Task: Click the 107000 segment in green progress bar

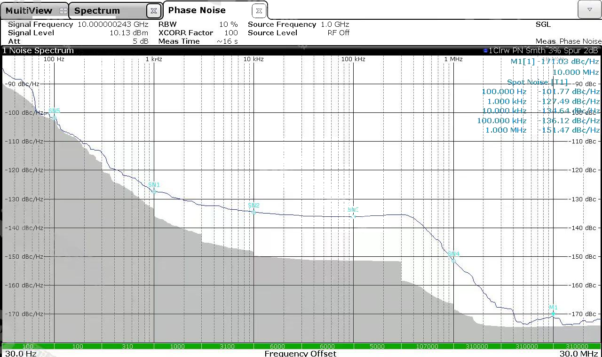Action: [x=427, y=346]
